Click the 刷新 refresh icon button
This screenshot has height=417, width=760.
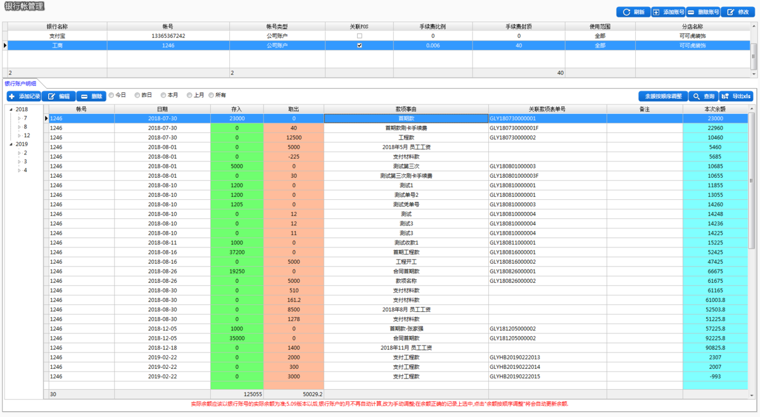click(626, 12)
